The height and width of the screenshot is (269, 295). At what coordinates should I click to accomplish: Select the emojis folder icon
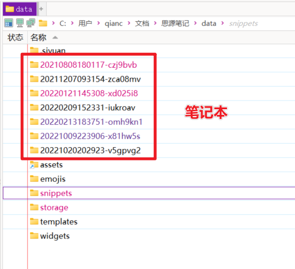[34, 179]
